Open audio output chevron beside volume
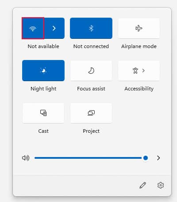 coord(158,158)
